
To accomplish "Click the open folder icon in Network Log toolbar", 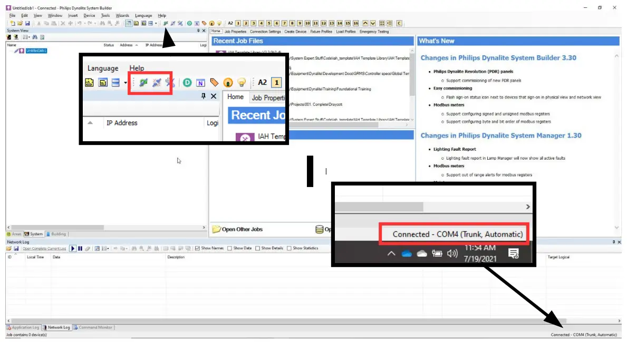I will 9,249.
